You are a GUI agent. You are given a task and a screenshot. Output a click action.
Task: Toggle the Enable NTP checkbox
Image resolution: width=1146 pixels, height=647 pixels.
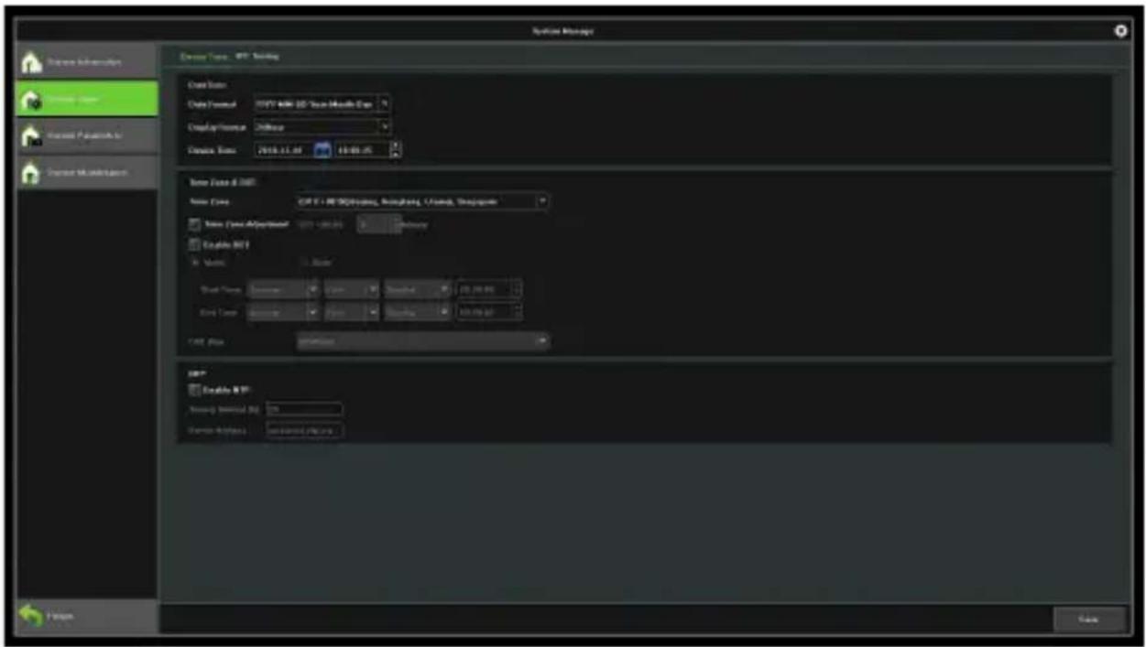click(194, 391)
